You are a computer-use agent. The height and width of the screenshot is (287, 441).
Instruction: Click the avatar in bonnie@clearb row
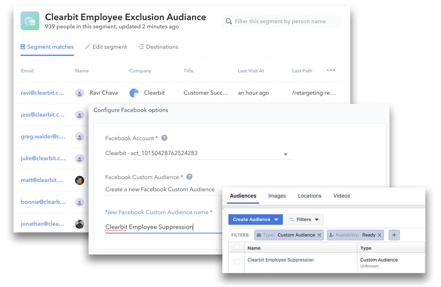(x=80, y=202)
